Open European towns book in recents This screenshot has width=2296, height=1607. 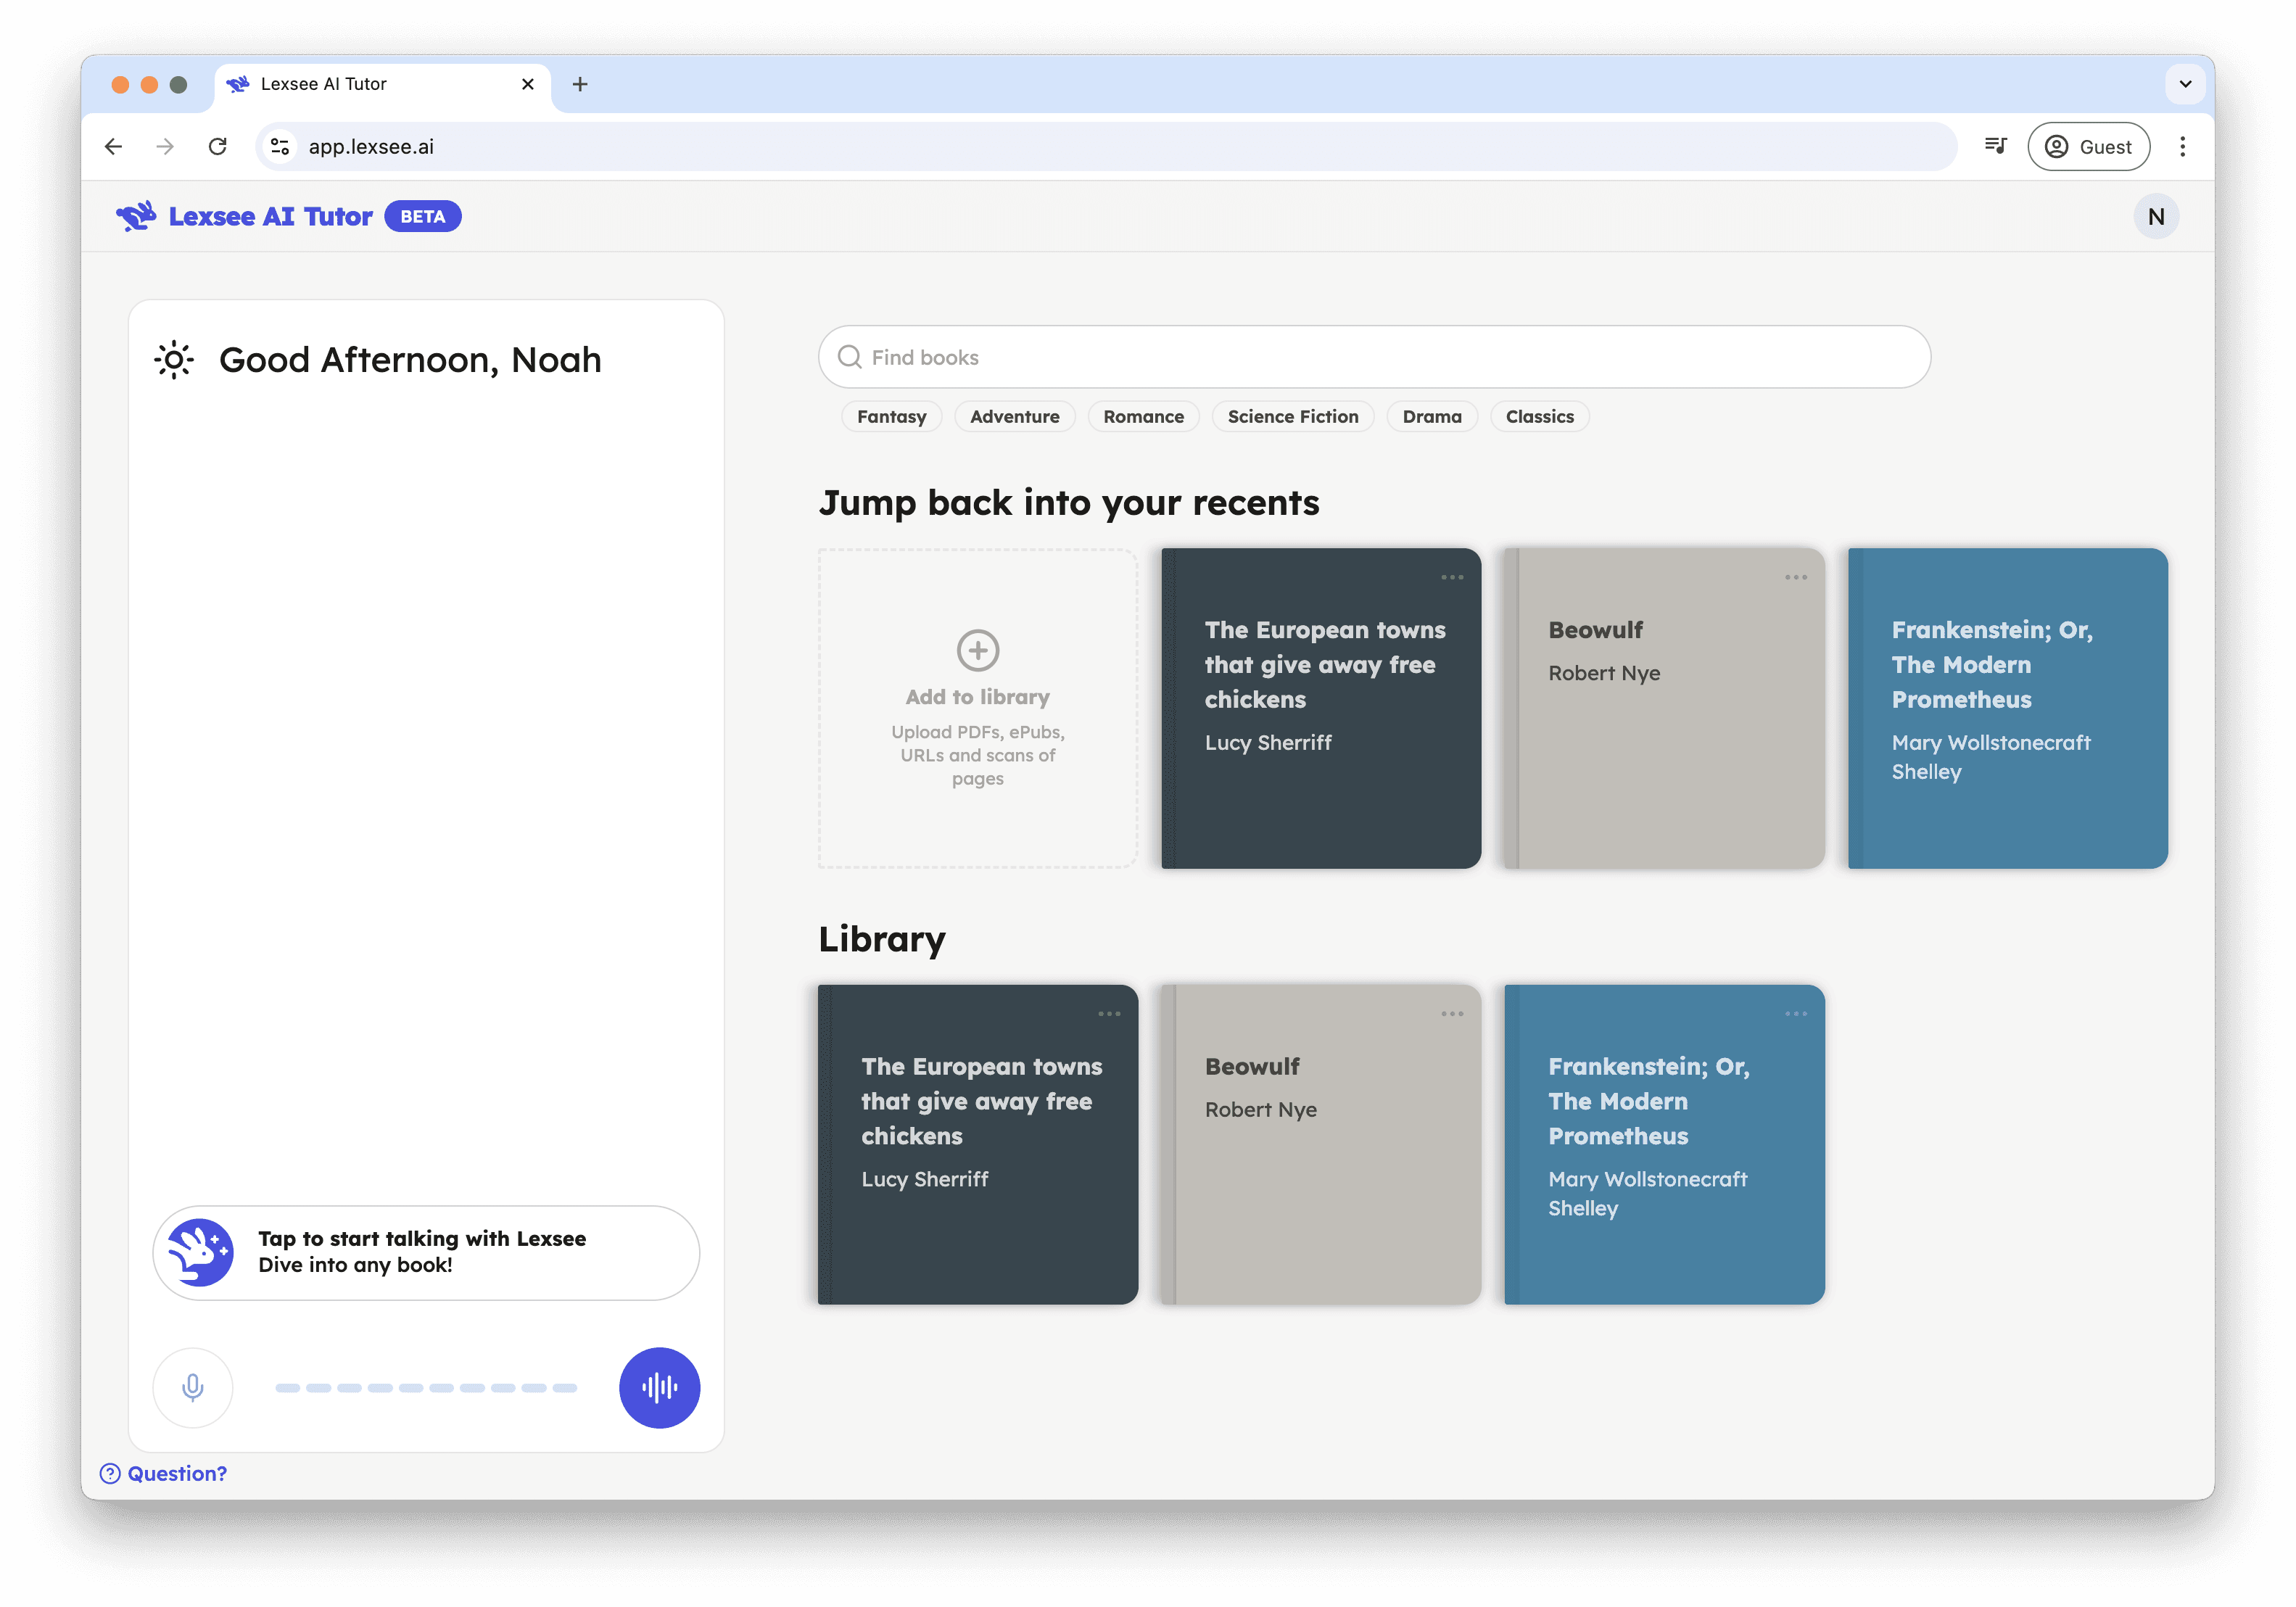point(1321,707)
